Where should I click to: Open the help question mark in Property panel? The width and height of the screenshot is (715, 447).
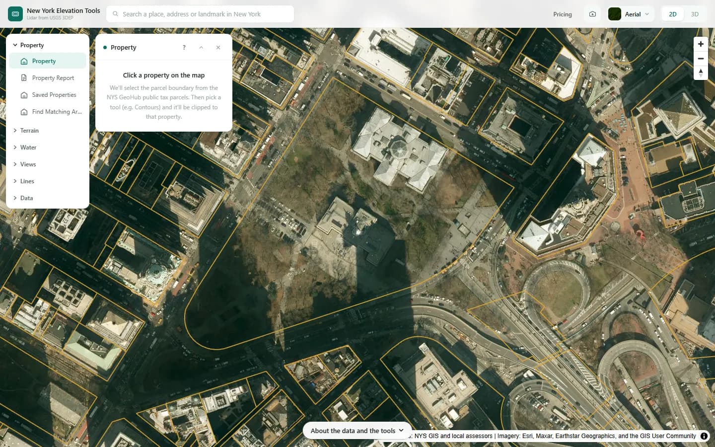point(184,48)
